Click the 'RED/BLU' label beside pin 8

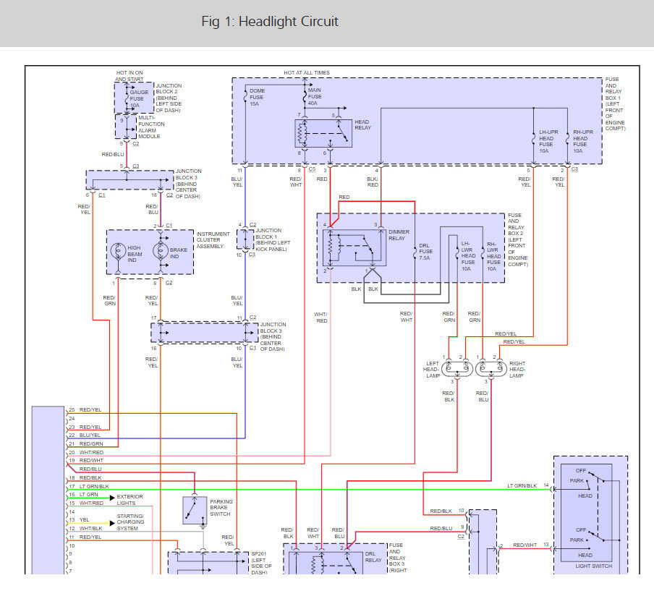pos(441,529)
